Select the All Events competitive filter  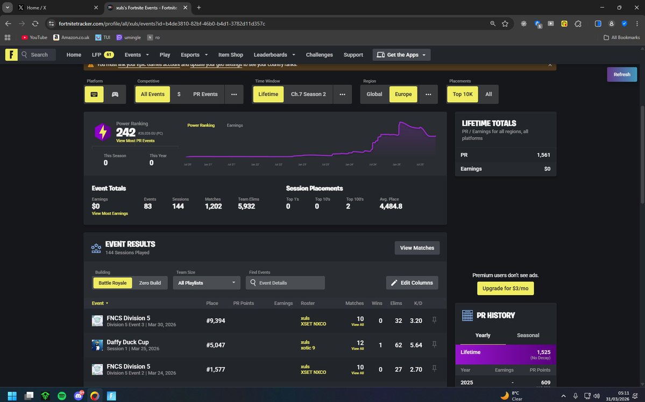(153, 94)
